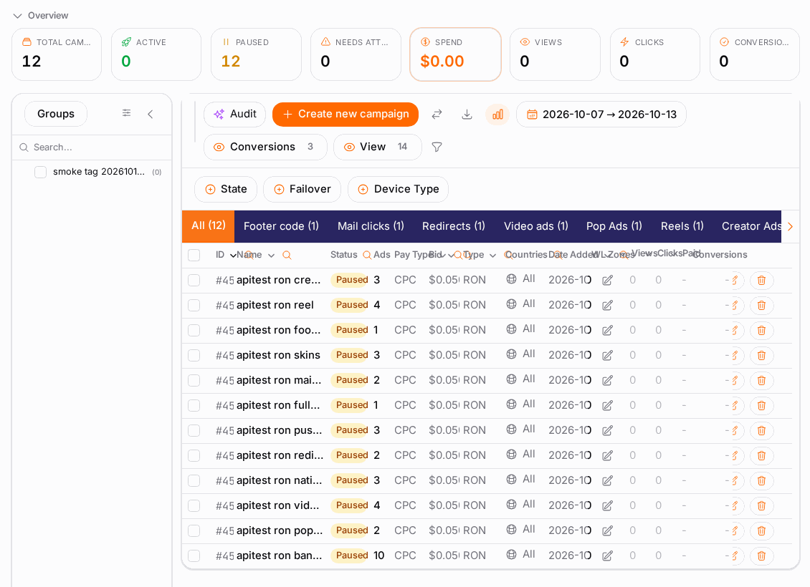The image size is (810, 587).
Task: Switch to Video ads tab
Action: [536, 226]
